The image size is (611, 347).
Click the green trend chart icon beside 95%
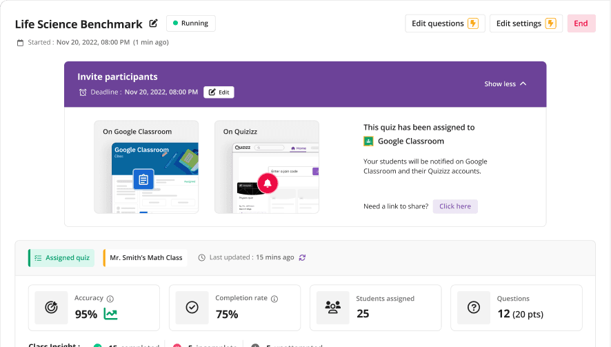(x=110, y=313)
